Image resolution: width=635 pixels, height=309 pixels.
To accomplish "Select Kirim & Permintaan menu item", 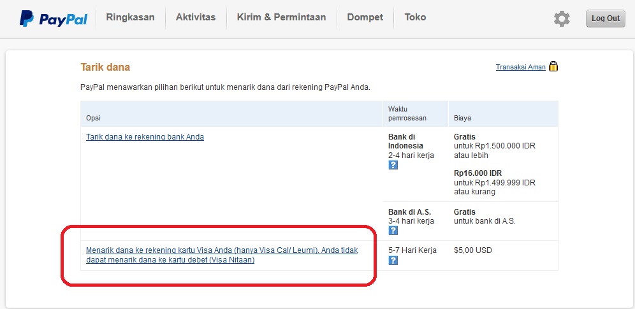I will coord(281,17).
